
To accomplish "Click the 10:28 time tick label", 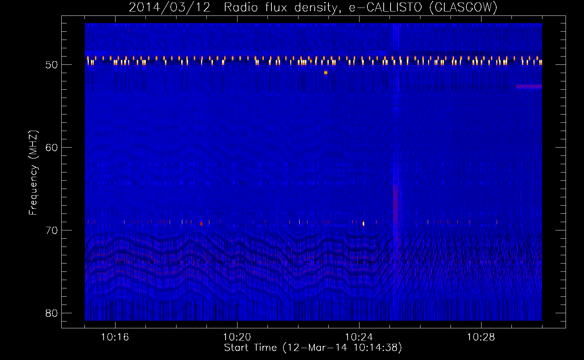I will point(481,337).
